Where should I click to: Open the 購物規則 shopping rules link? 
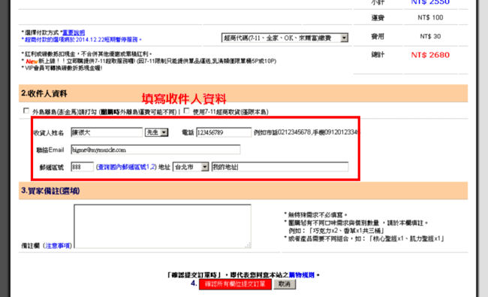click(x=301, y=275)
